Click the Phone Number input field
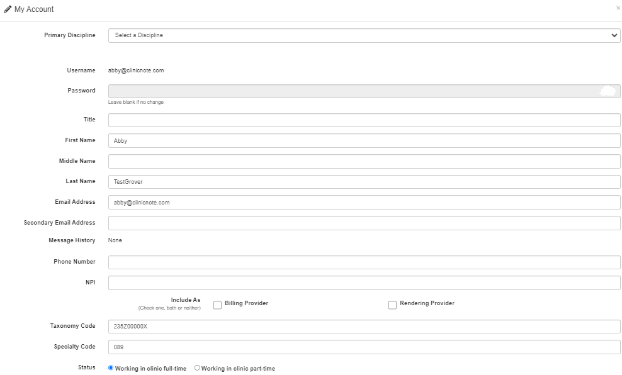Image resolution: width=622 pixels, height=375 pixels. tap(363, 261)
